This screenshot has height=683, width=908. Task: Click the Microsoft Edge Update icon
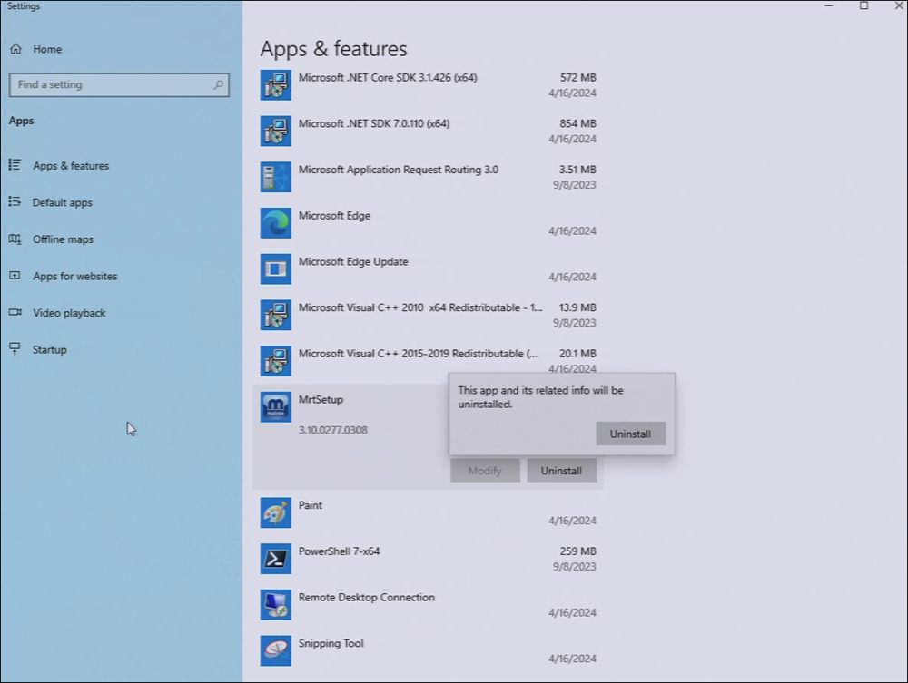[275, 269]
